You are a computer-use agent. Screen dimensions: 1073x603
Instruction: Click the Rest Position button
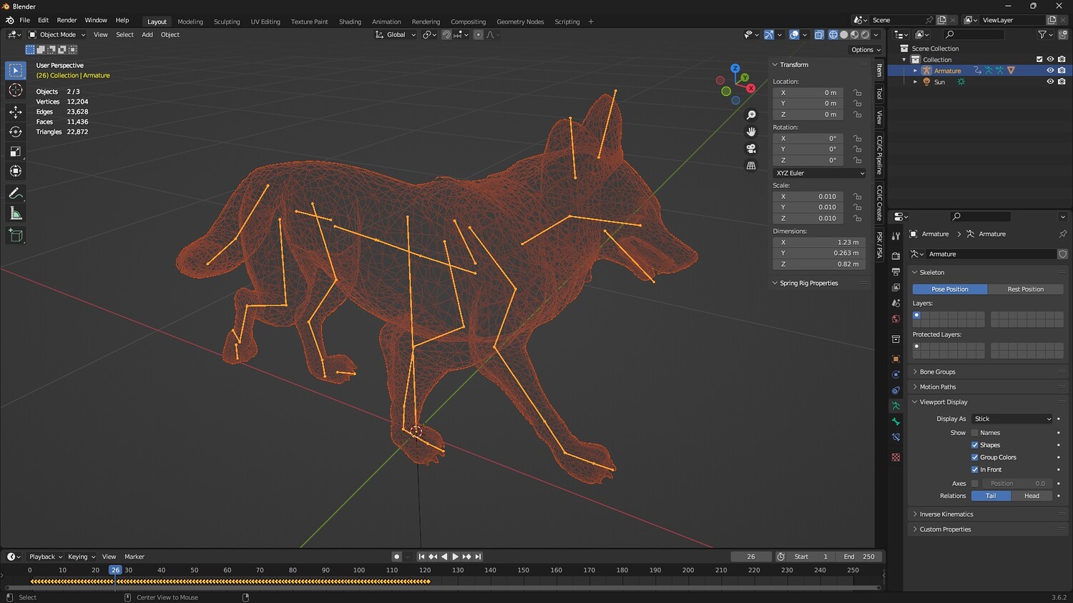tap(1025, 289)
